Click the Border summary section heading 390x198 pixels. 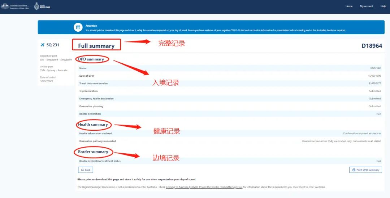93,152
